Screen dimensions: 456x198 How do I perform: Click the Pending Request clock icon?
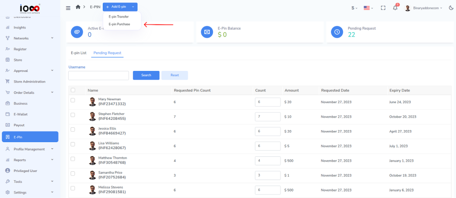[338, 32]
